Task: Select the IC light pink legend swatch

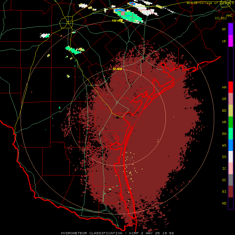Action: (231, 168)
